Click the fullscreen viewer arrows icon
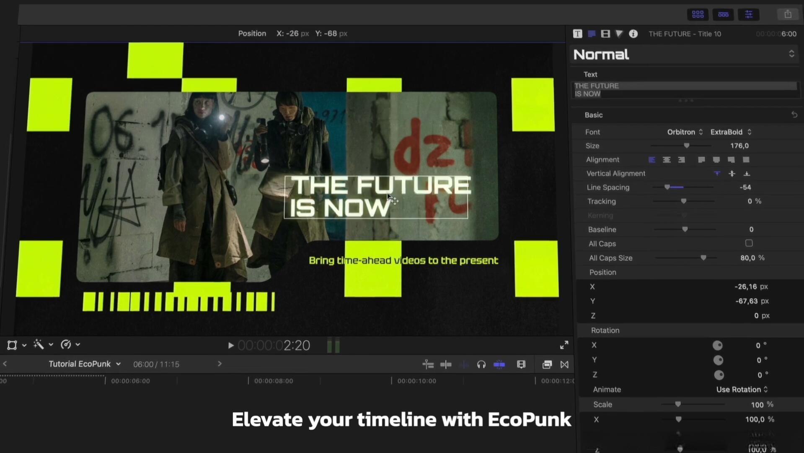 click(564, 345)
